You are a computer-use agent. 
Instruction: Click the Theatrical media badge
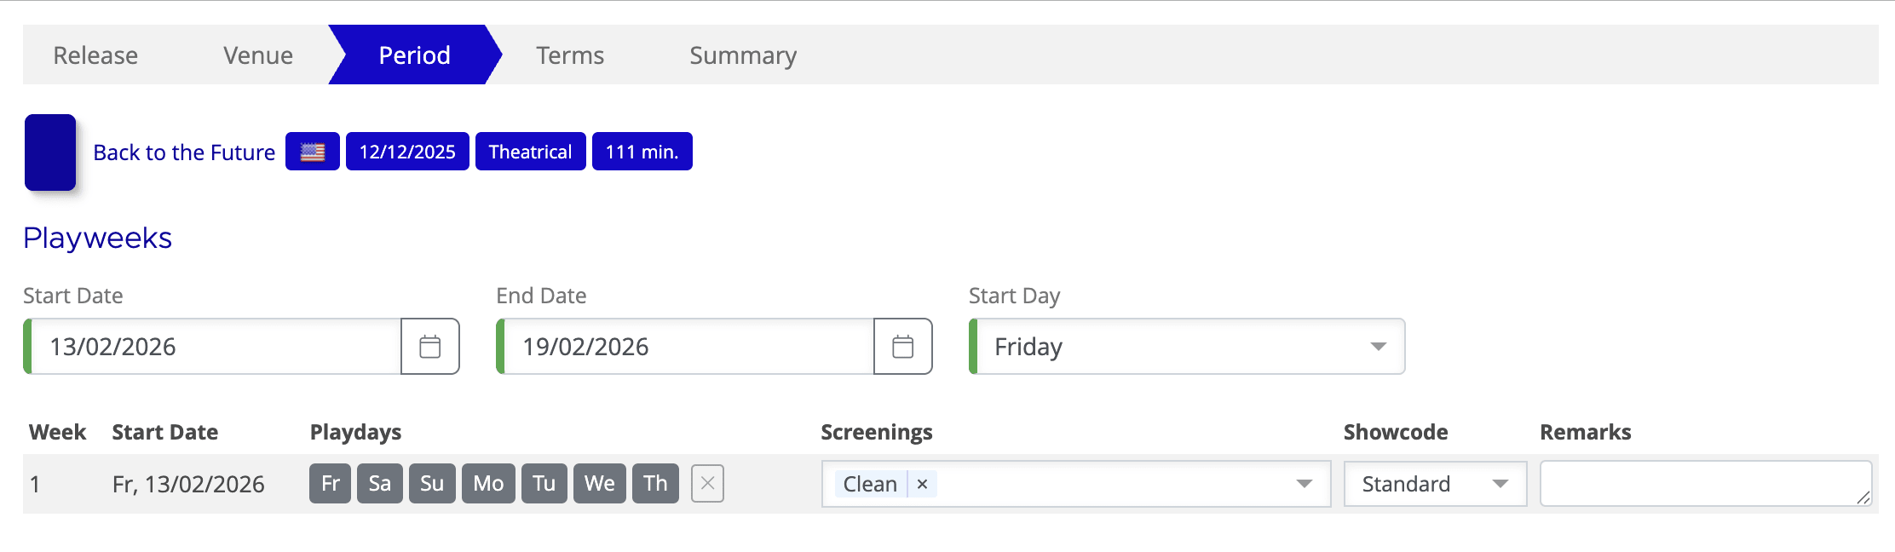tap(530, 151)
